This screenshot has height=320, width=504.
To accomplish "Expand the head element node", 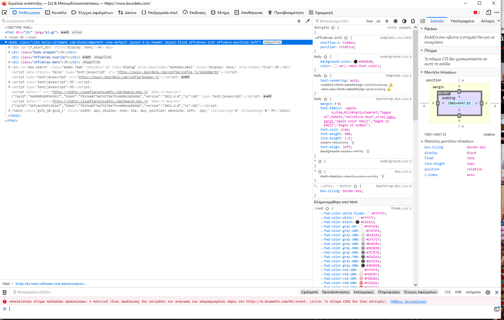I will (x=6, y=37).
